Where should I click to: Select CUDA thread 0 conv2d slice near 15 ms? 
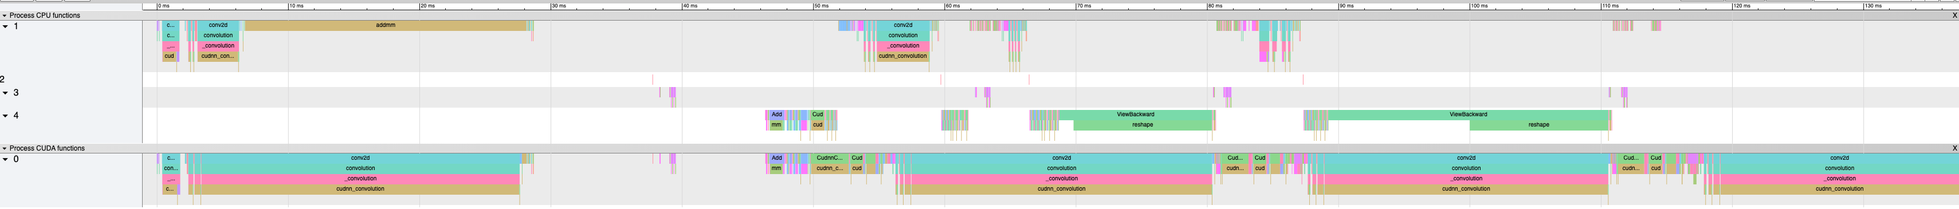(360, 158)
